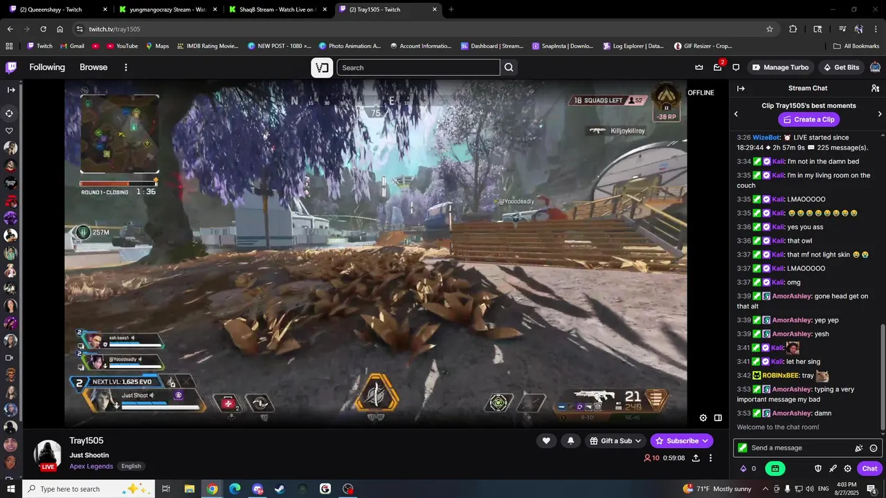
Task: Click the squared logo left of search
Action: [x=322, y=67]
